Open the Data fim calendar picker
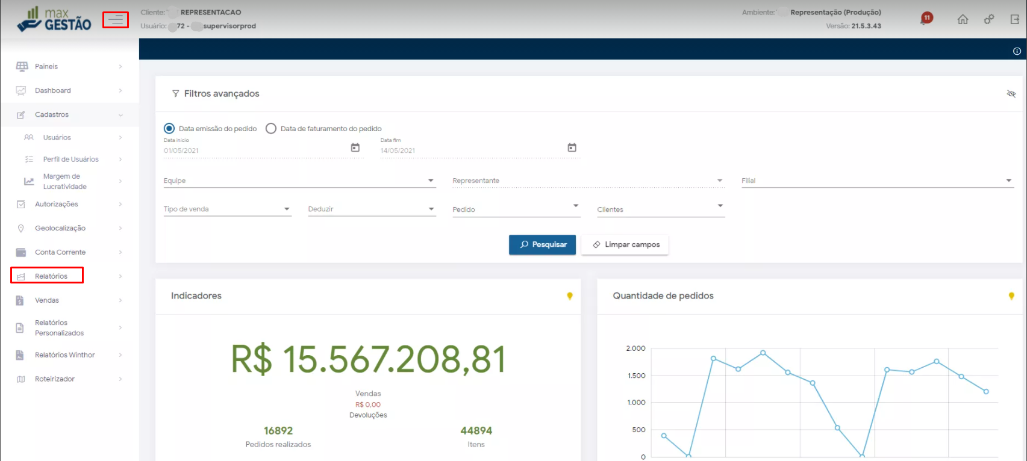 click(x=572, y=147)
